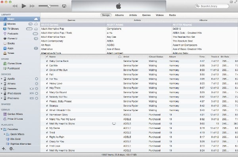
Task: Open TV Shows library
Action: click(13, 29)
